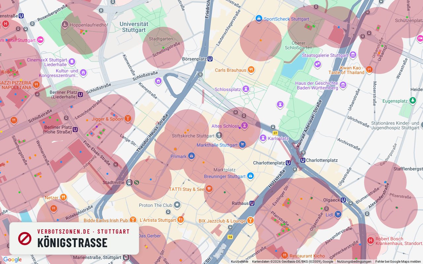Screen dimensions: 423x264
Task: Select the Marktplatz label
Action: click(224, 170)
